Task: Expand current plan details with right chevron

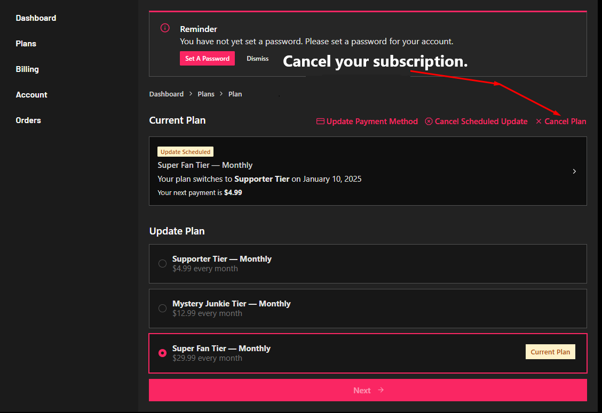Action: 574,171
